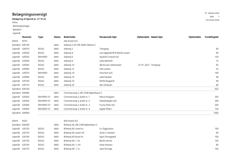Select lease number L00170

(26, 149)
